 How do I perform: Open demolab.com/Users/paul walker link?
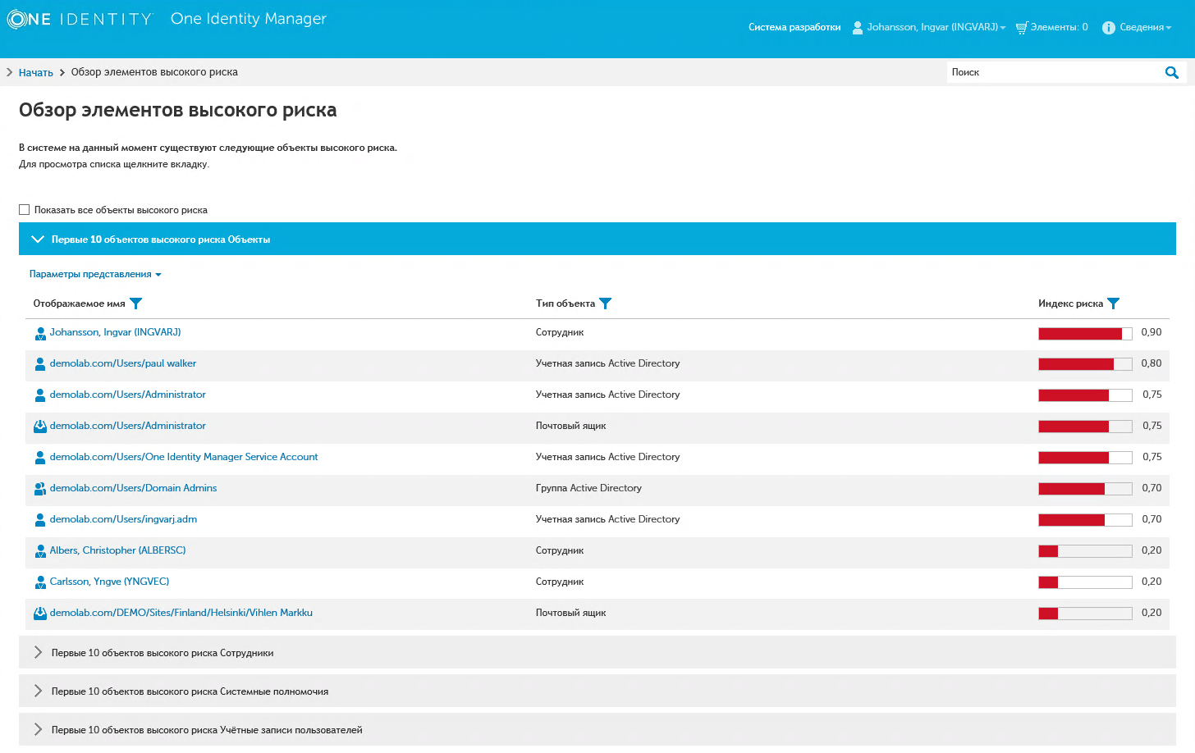coord(123,363)
